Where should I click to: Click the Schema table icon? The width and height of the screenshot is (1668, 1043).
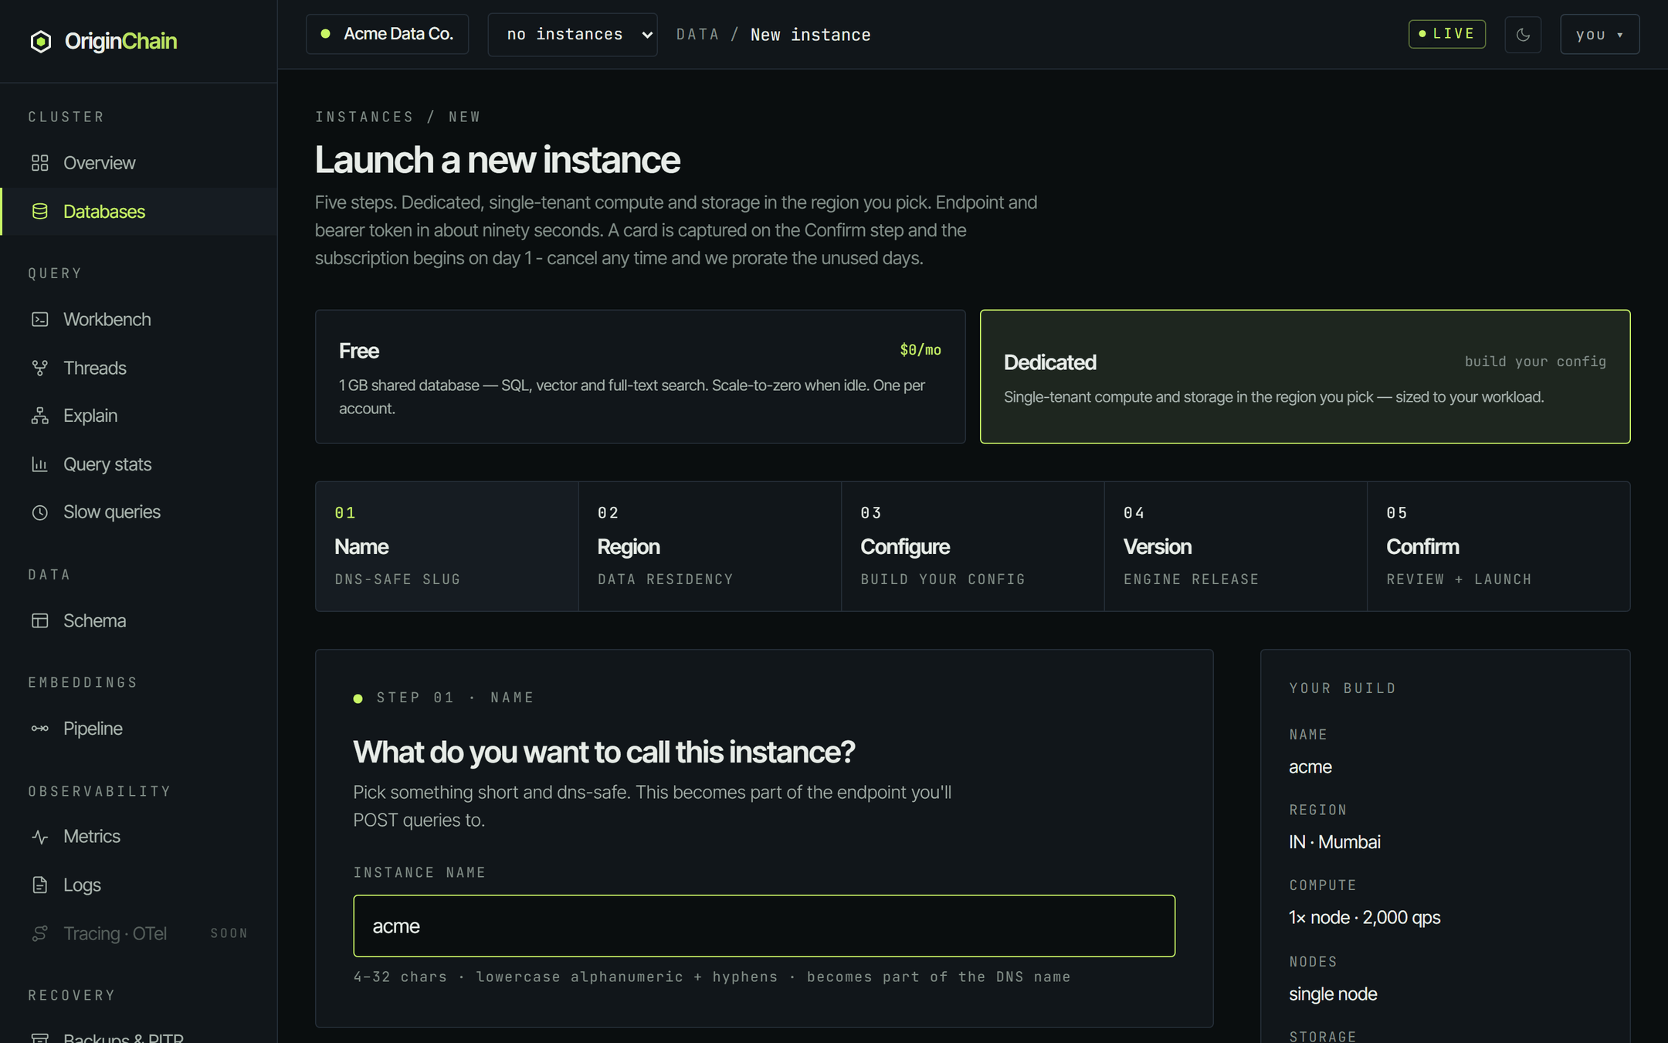click(x=40, y=620)
